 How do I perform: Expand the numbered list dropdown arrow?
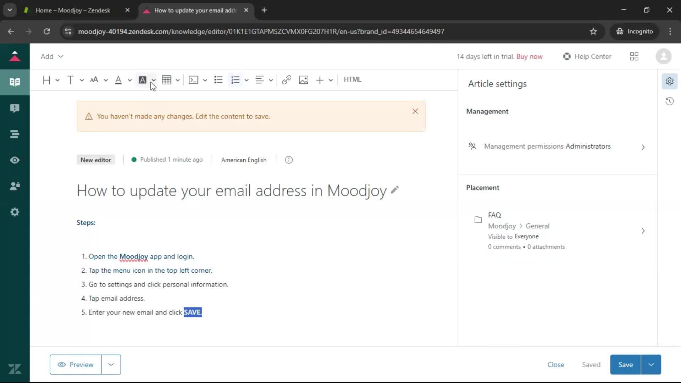[247, 80]
